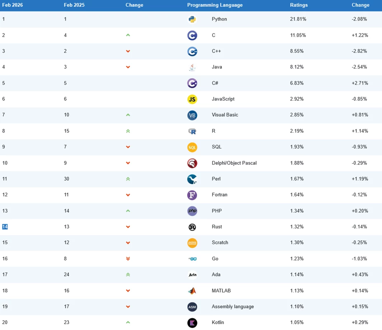Click the Perl logo icon
The height and width of the screenshot is (330, 382).
(x=192, y=179)
